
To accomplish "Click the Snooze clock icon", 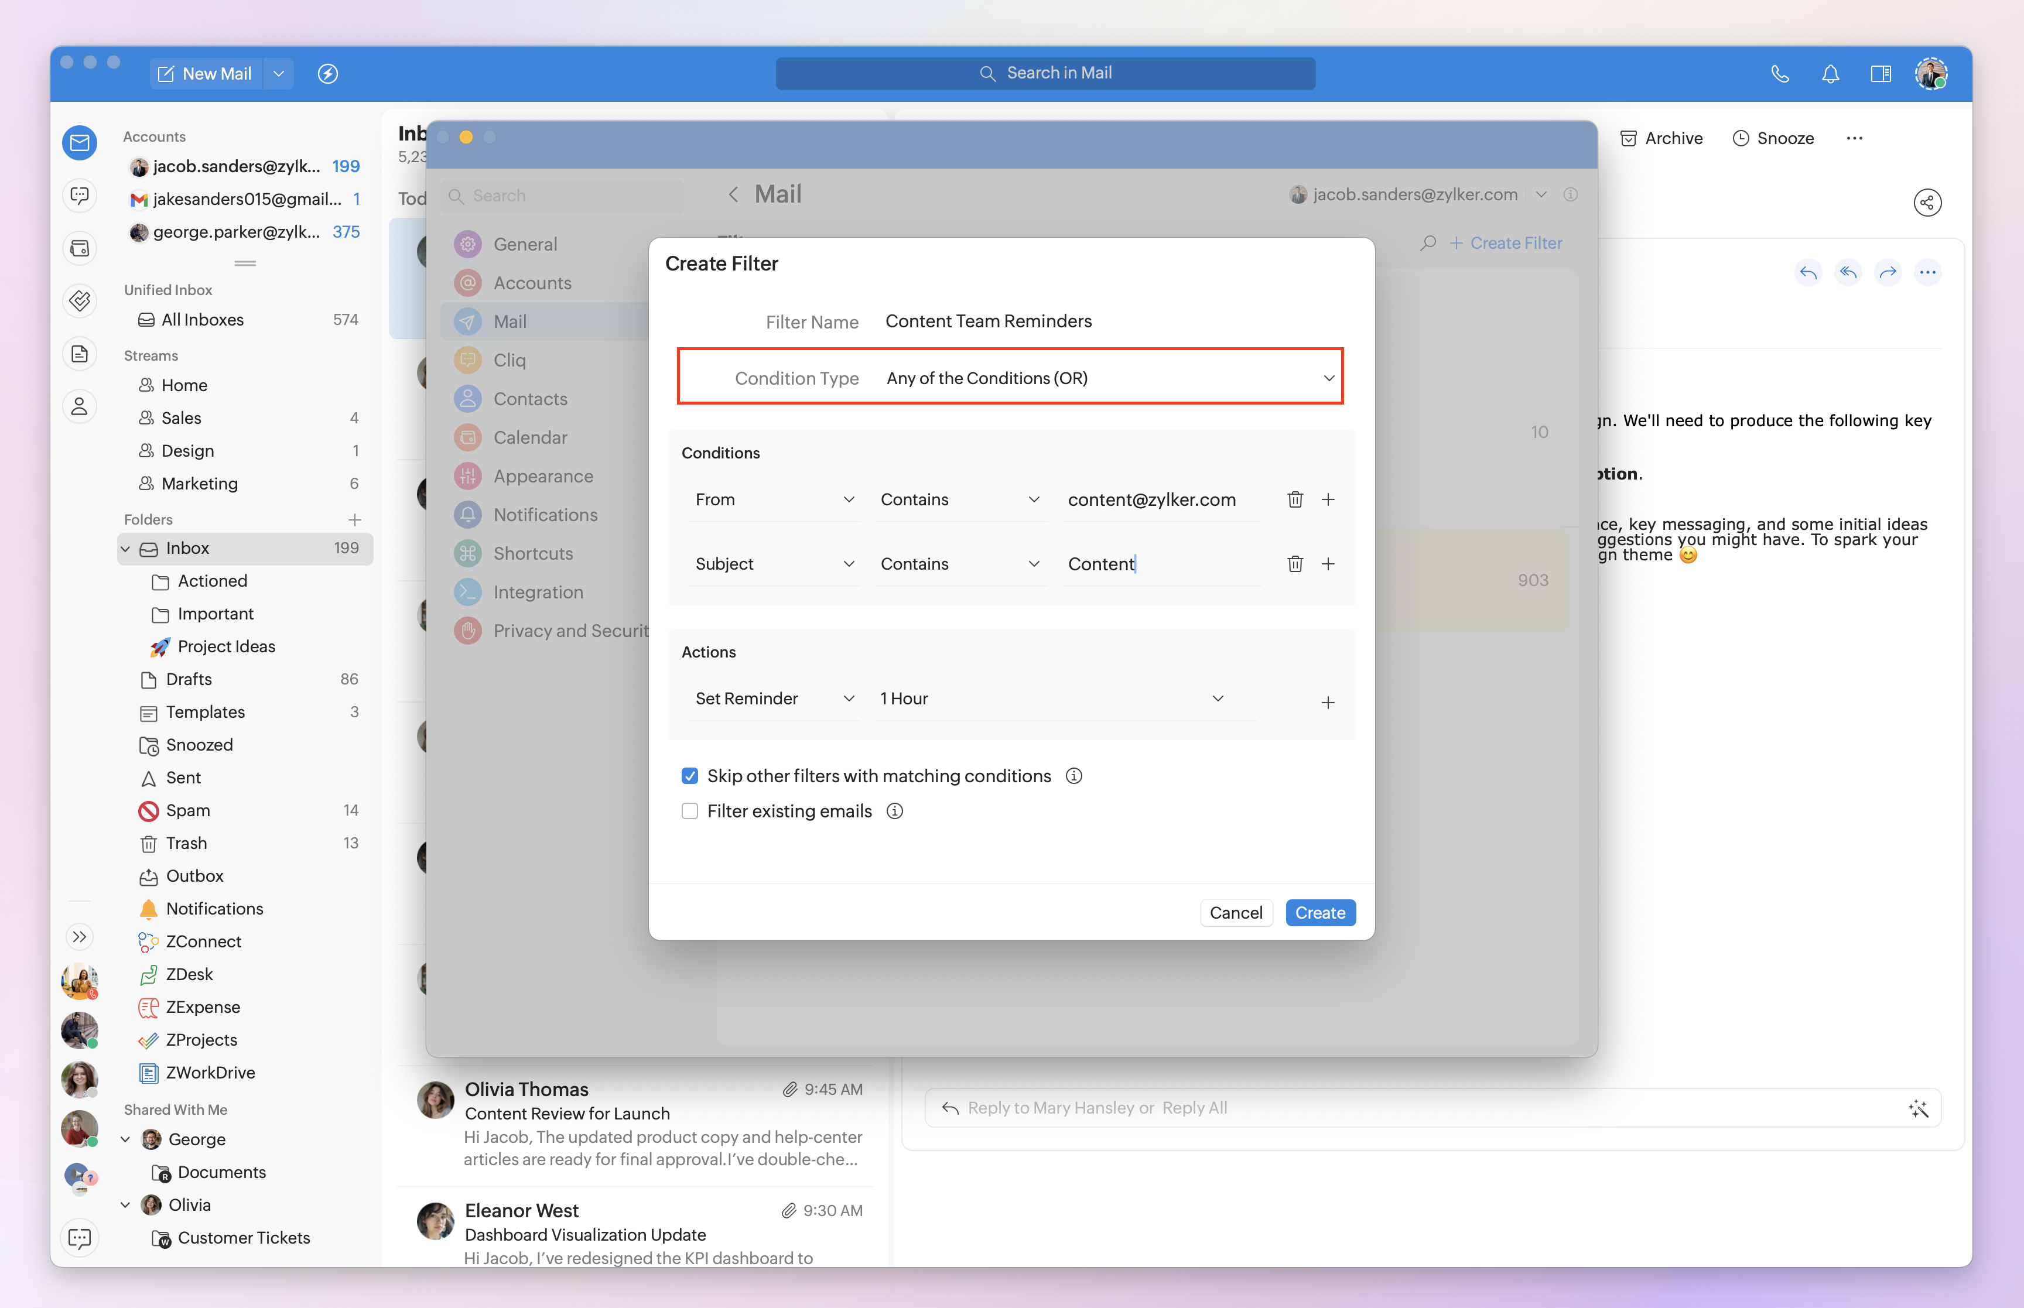I will (1741, 138).
